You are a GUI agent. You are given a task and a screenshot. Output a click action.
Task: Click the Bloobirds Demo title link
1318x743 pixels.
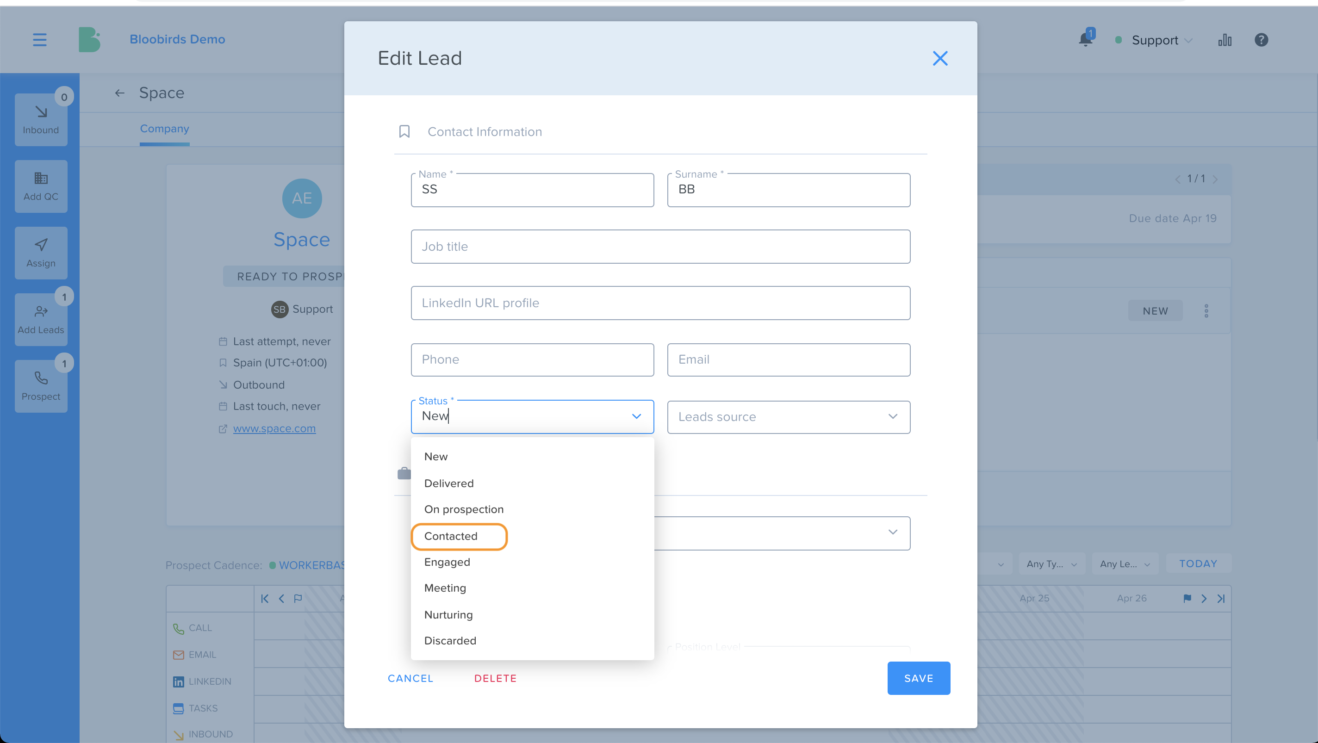(177, 39)
